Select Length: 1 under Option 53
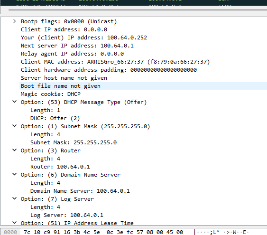 [46, 110]
